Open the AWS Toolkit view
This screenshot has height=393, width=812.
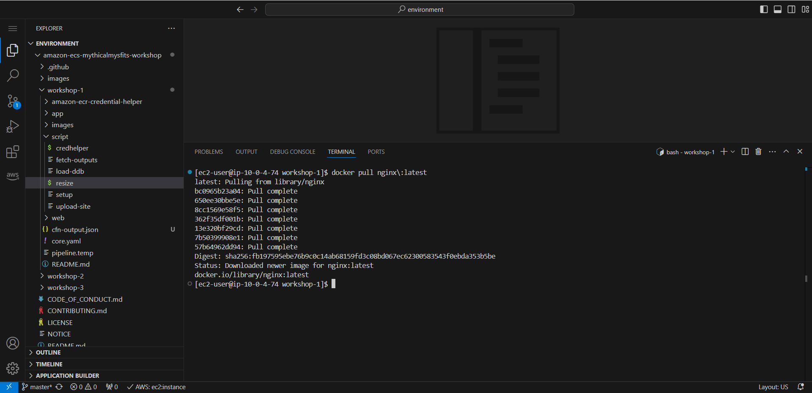(13, 176)
